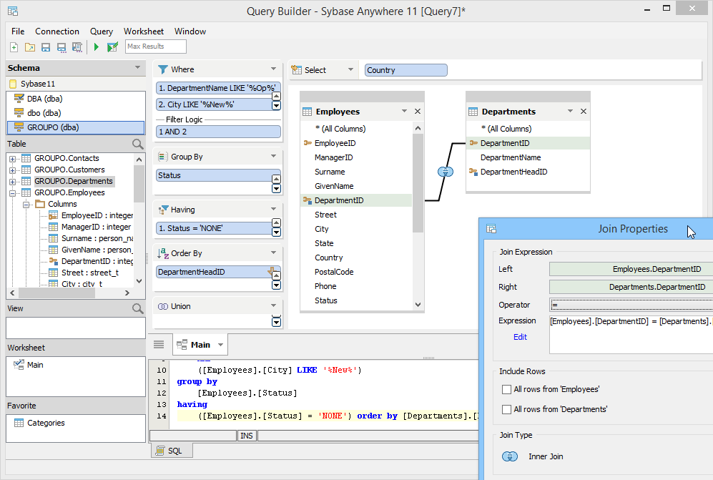Enable All rows from 'Employees' checkbox
Screen dimensions: 713x480
506,389
